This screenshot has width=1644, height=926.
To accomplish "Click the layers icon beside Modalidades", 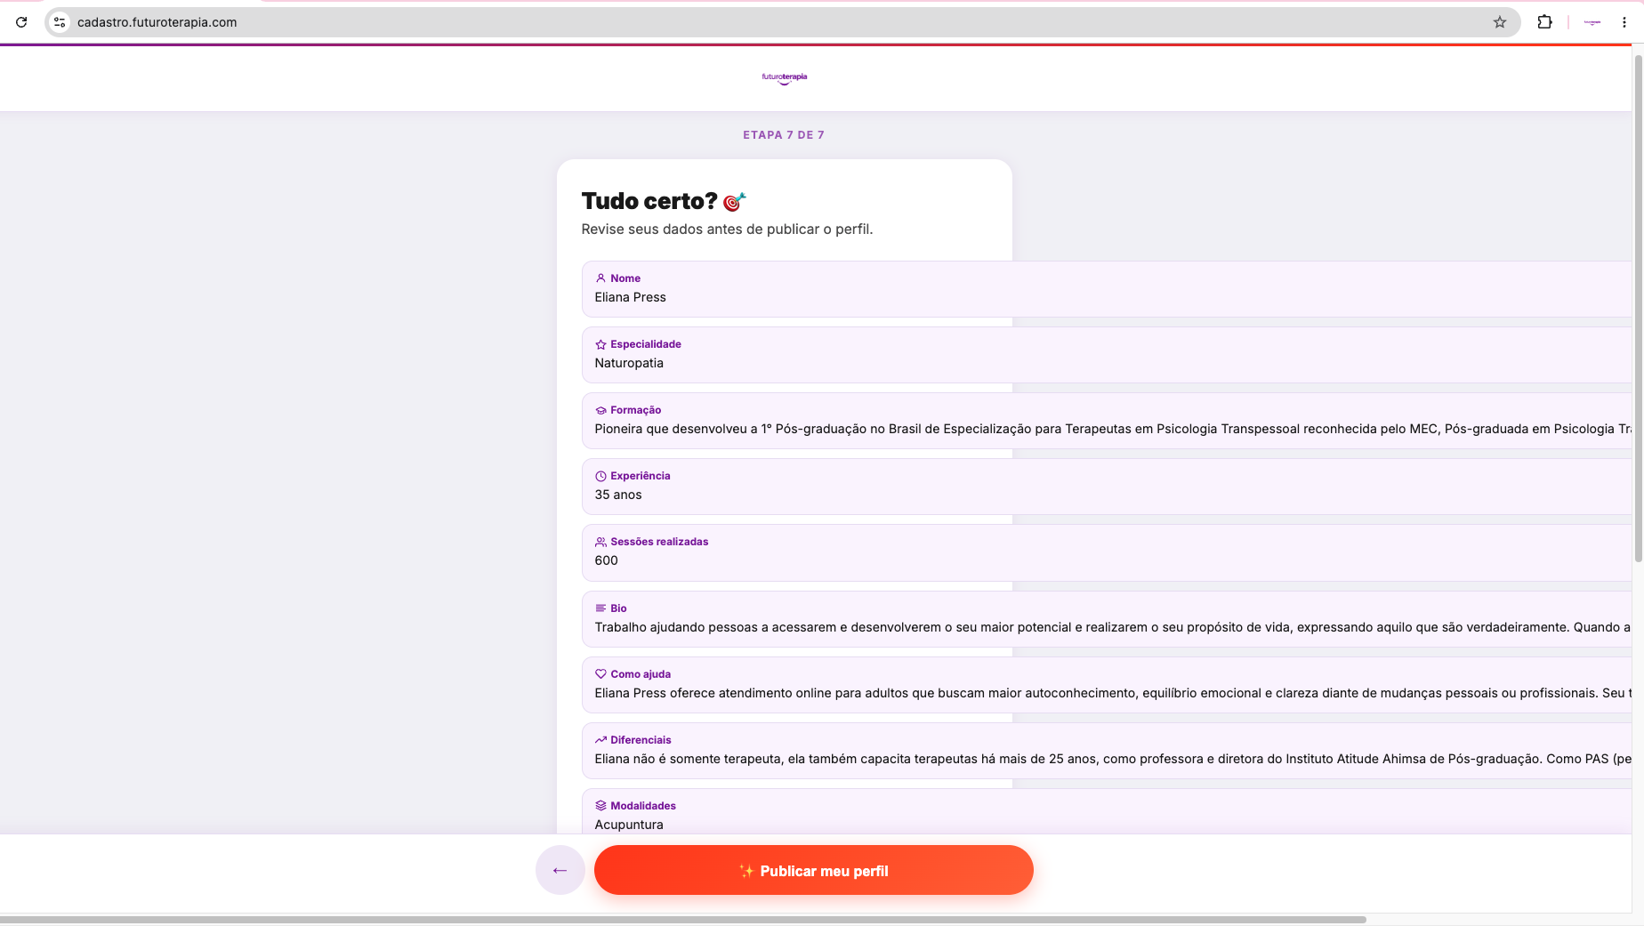I will (x=600, y=806).
